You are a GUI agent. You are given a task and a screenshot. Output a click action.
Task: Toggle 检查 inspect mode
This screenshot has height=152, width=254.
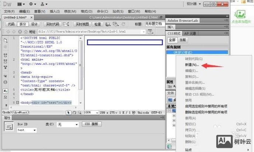(98, 24)
